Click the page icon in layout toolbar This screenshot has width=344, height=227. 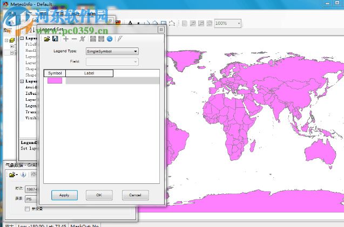click(x=185, y=23)
